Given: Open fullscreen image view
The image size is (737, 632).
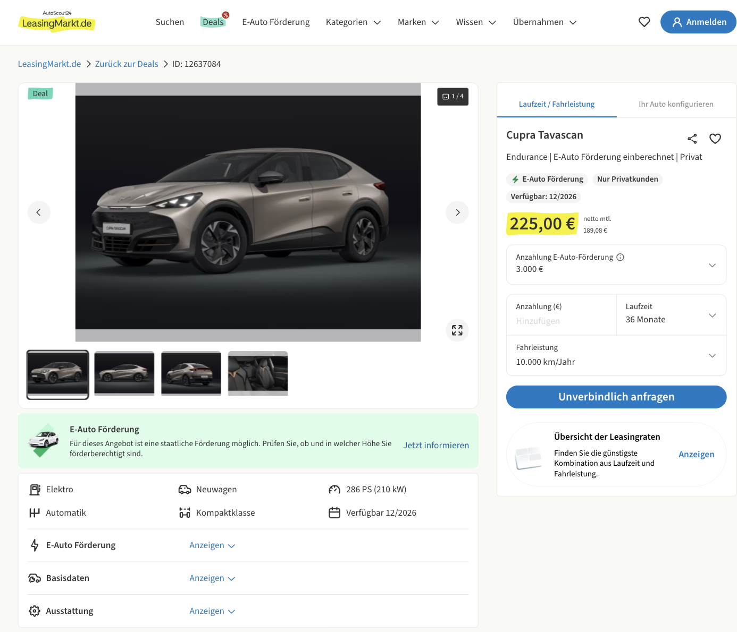Looking at the screenshot, I should (457, 330).
